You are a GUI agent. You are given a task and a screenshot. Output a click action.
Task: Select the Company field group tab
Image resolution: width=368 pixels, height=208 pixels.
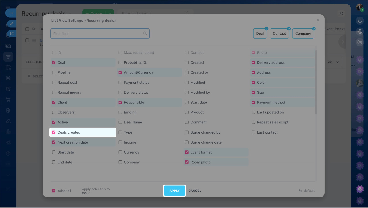[x=303, y=34]
